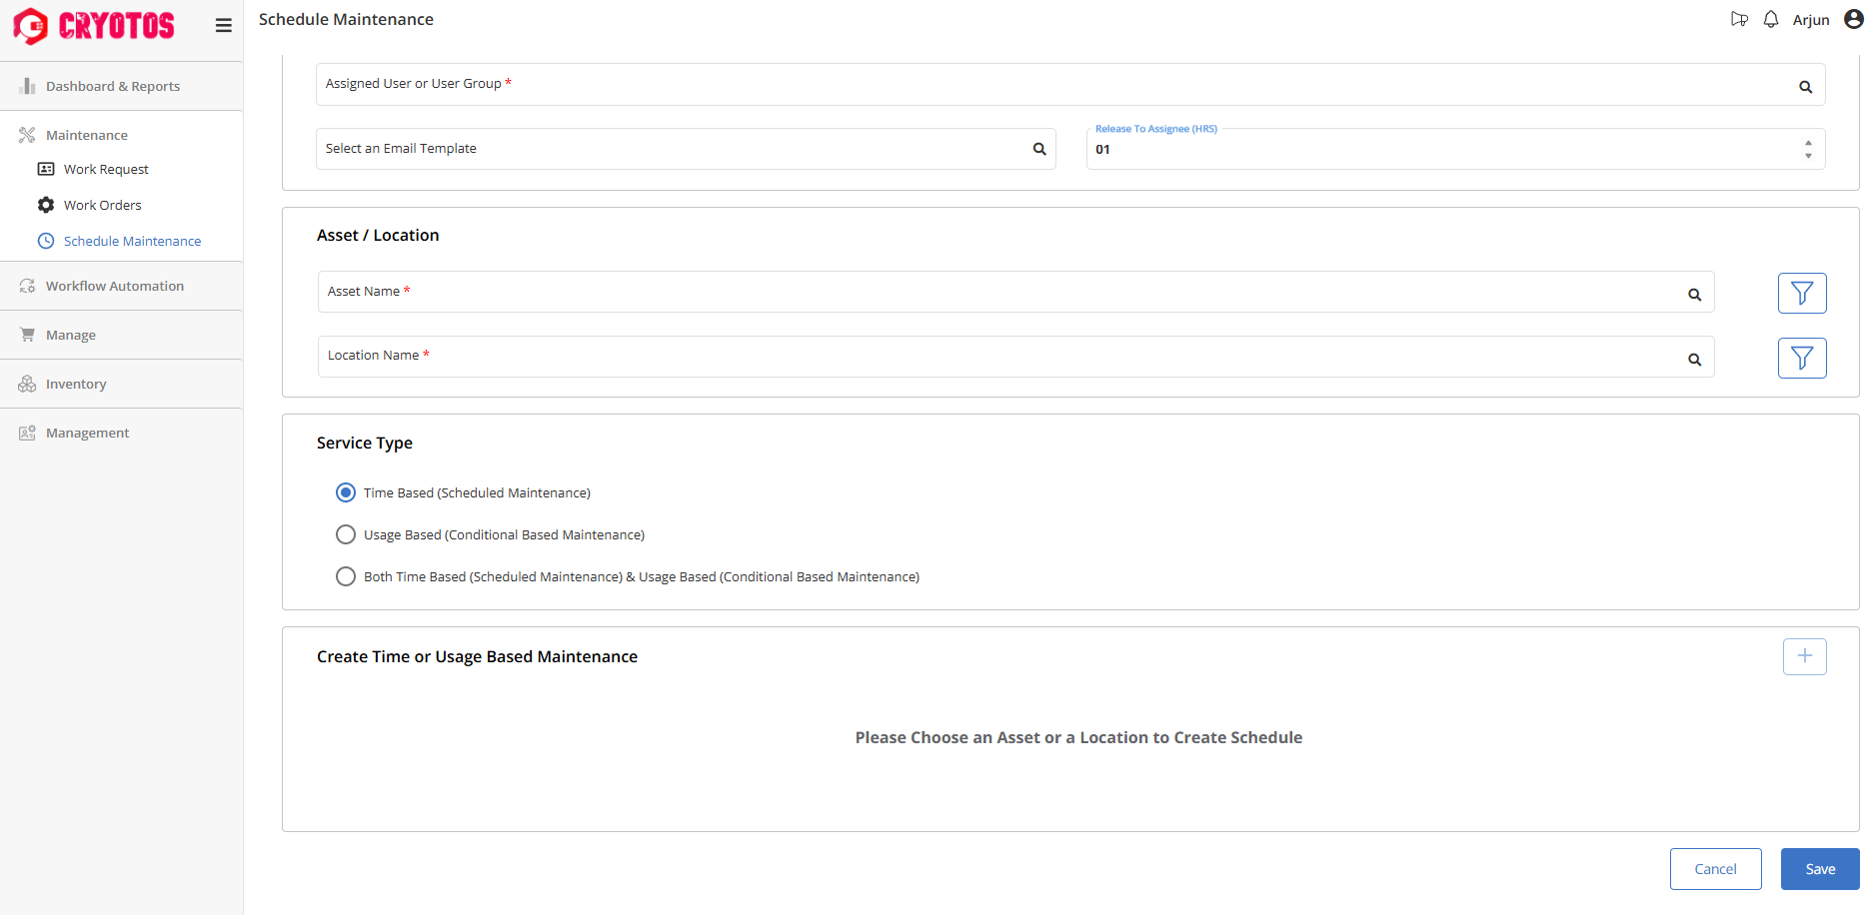Select Usage Based conditional maintenance option
The image size is (1874, 915).
tap(346, 534)
